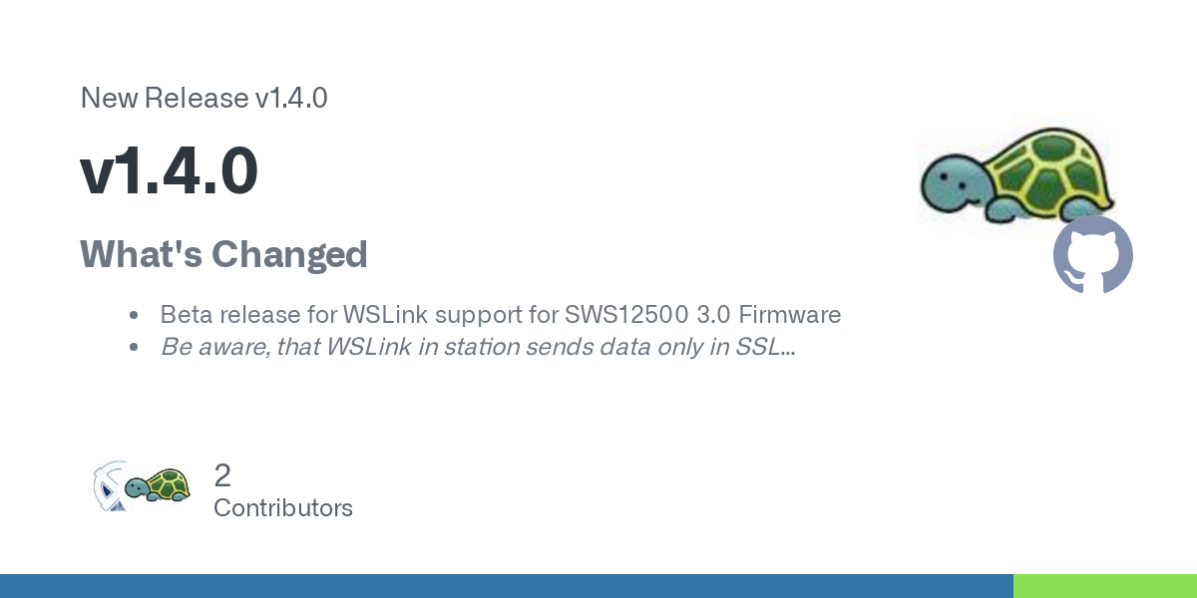1197x598 pixels.
Task: Select the Beta release for WSLink line
Action: [501, 315]
